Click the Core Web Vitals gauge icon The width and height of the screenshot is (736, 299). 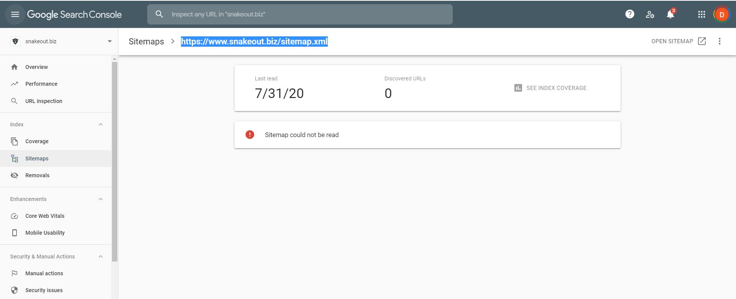pyautogui.click(x=15, y=216)
